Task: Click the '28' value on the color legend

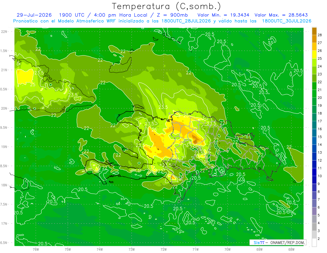Action: coord(320,35)
